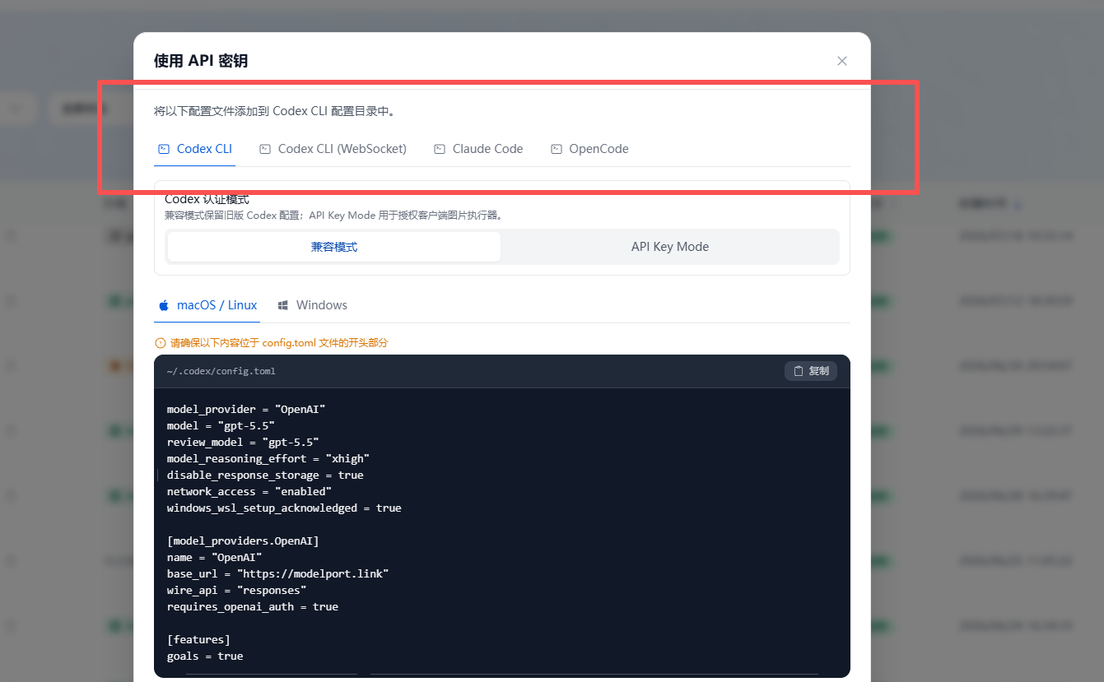The image size is (1104, 682).
Task: Click the review_model = "gpt-5.5" line
Action: [x=243, y=442]
